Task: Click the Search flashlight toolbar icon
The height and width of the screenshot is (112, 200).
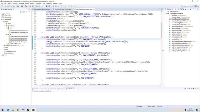Action: (42, 6)
